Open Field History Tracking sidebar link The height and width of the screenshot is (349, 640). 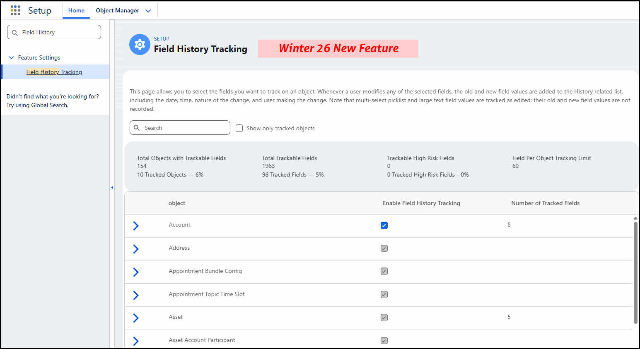pyautogui.click(x=54, y=72)
